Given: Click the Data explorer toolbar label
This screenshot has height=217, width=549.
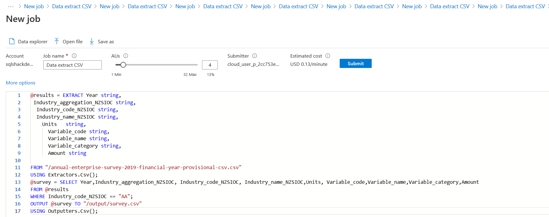Looking at the screenshot, I should coord(33,42).
